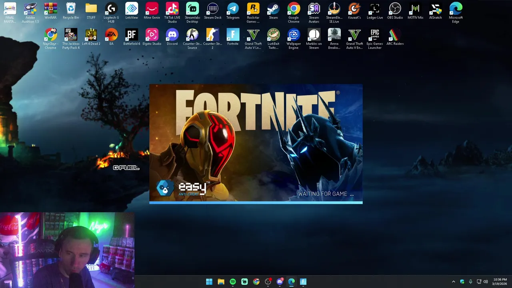Open the Counter-Strike 2 desktop icon

tap(212, 39)
